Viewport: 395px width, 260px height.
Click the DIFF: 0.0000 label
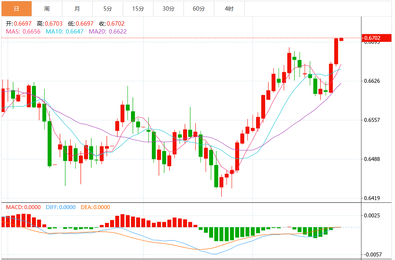pyautogui.click(x=61, y=207)
